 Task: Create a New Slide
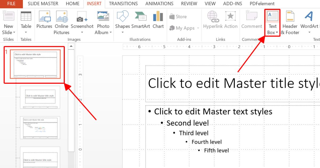pos(8,19)
